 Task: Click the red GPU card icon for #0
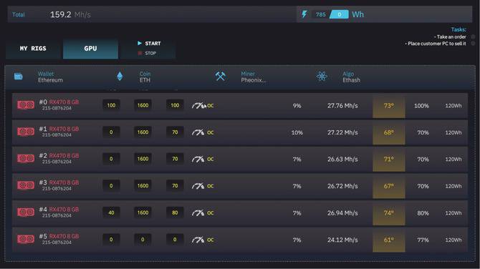[26, 105]
